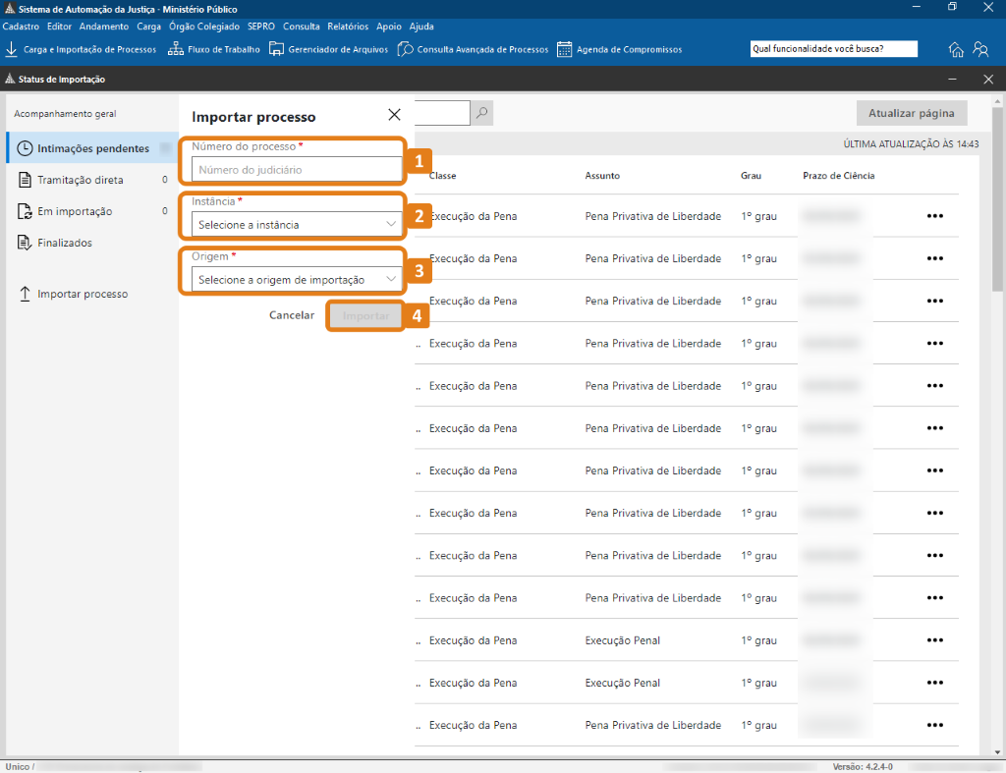Click the Cancelar button

click(x=292, y=316)
